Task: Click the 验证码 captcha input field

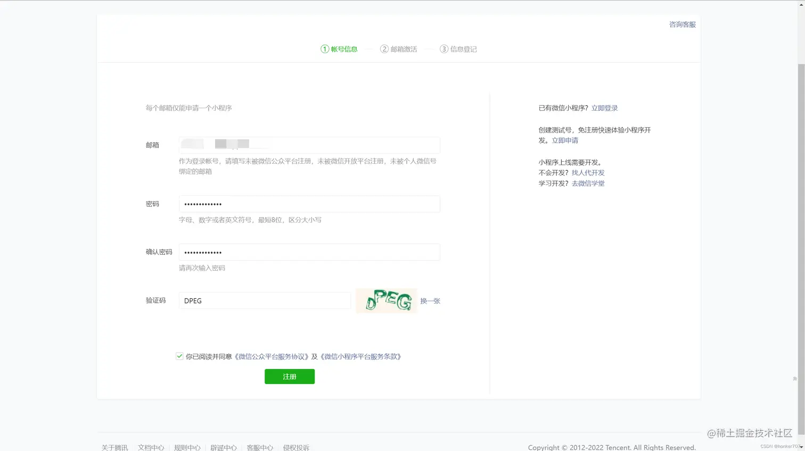Action: [x=265, y=300]
